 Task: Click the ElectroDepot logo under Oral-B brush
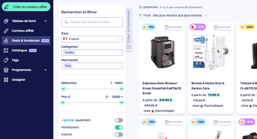click(x=202, y=106)
